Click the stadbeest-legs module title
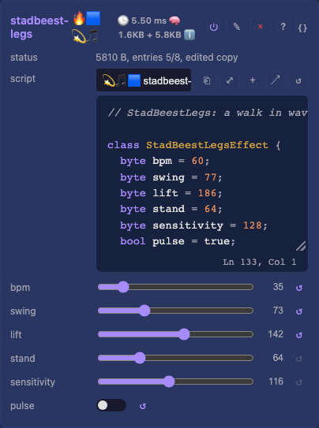 [39, 28]
